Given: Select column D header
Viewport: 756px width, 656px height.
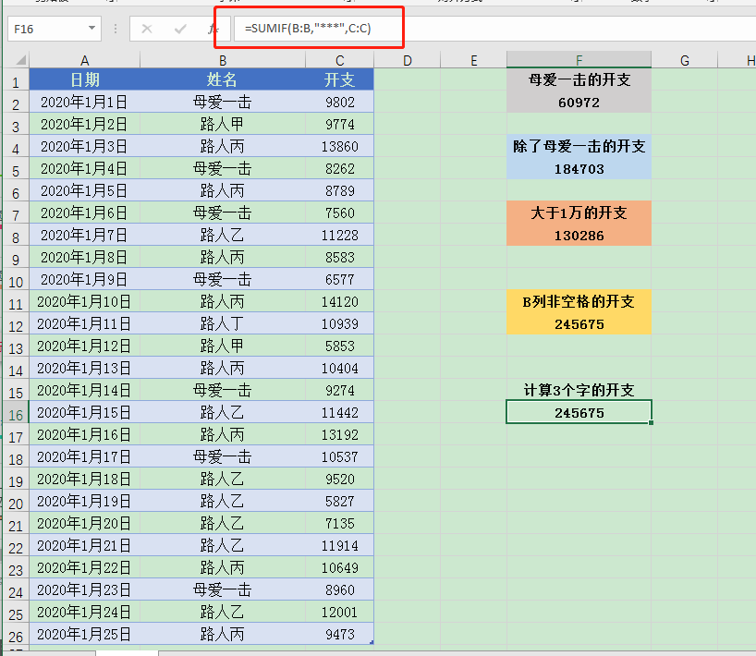Looking at the screenshot, I should click(408, 60).
